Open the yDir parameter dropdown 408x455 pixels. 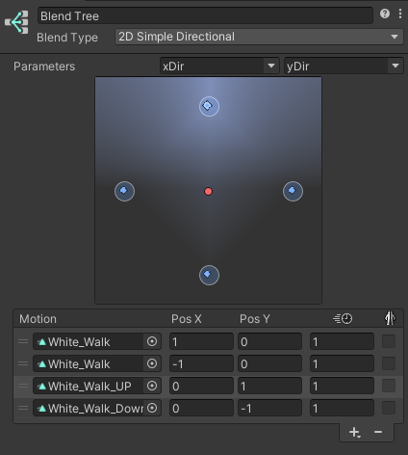(344, 66)
